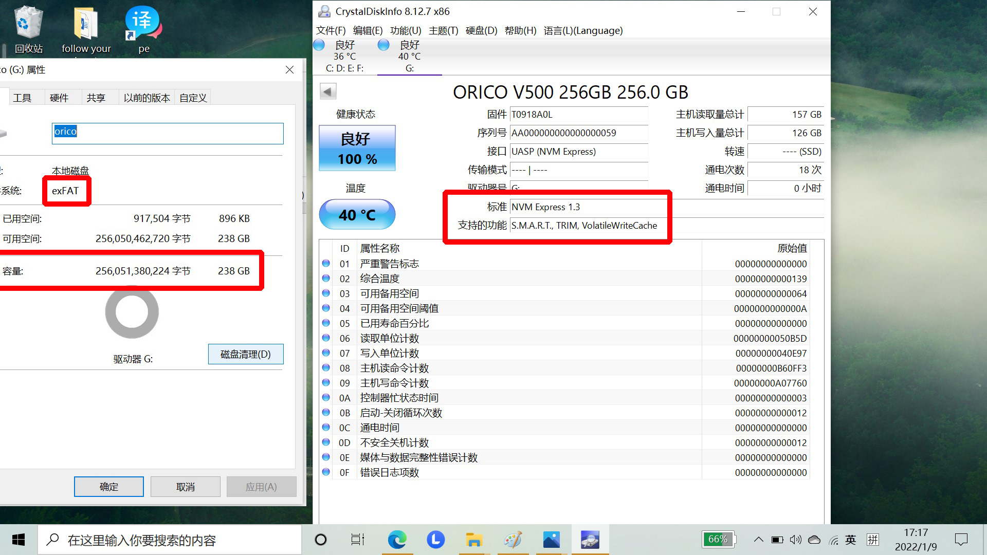Click the 磁盘清理(D) button

[246, 354]
